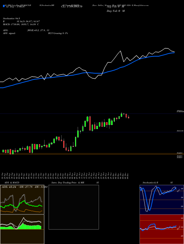Image resolution: width=184 pixels, height=244 pixels.
Task: Click the 'ADX: 43.24' value in indicator panel
Action: 9,187
